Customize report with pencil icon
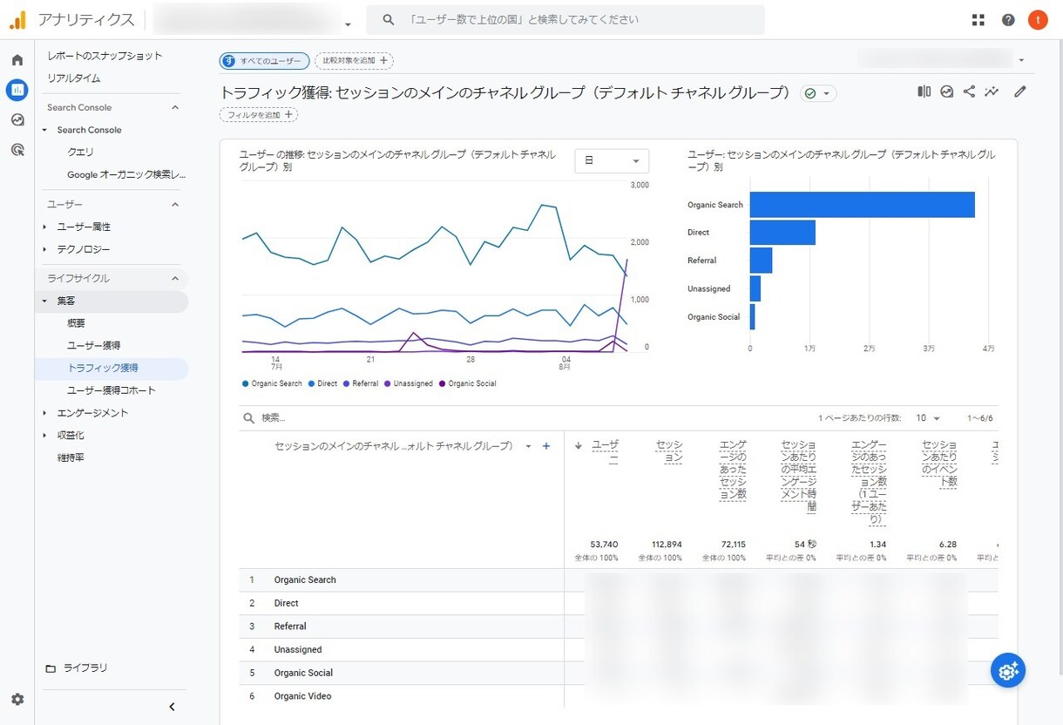The width and height of the screenshot is (1063, 725). tap(1020, 91)
